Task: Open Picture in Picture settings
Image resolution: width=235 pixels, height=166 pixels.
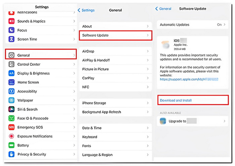Action: 115,69
